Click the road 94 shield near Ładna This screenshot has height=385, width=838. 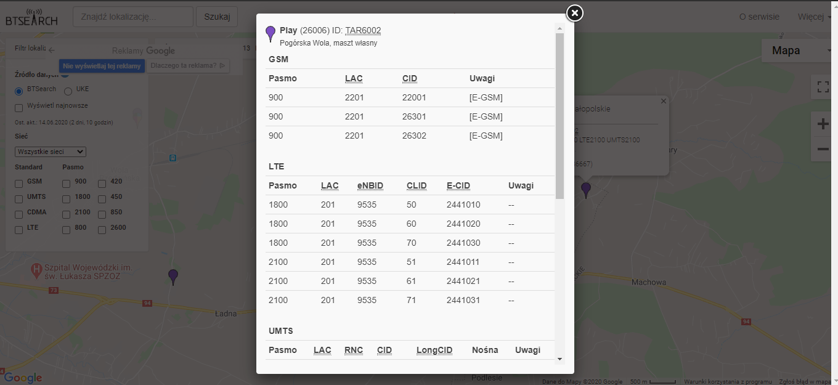(x=147, y=303)
